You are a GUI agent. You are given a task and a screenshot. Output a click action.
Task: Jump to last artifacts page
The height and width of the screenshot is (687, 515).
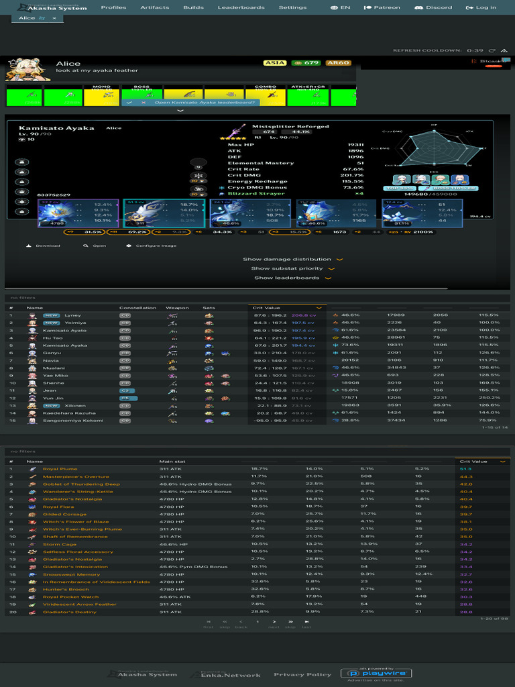coord(306,623)
